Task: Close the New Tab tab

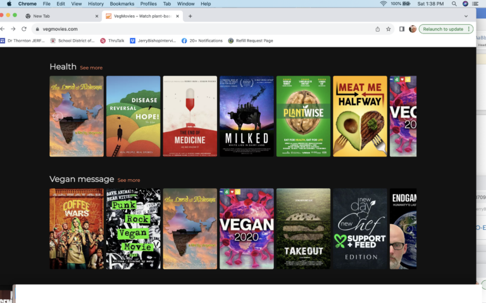Action: tap(97, 16)
